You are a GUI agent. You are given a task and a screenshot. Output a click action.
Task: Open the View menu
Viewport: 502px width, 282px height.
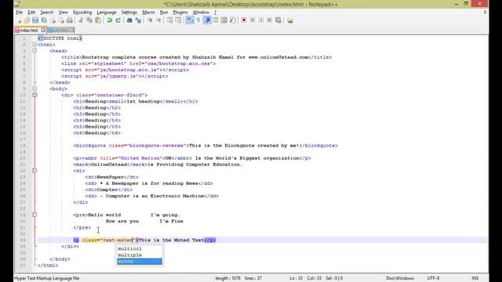[x=63, y=13]
